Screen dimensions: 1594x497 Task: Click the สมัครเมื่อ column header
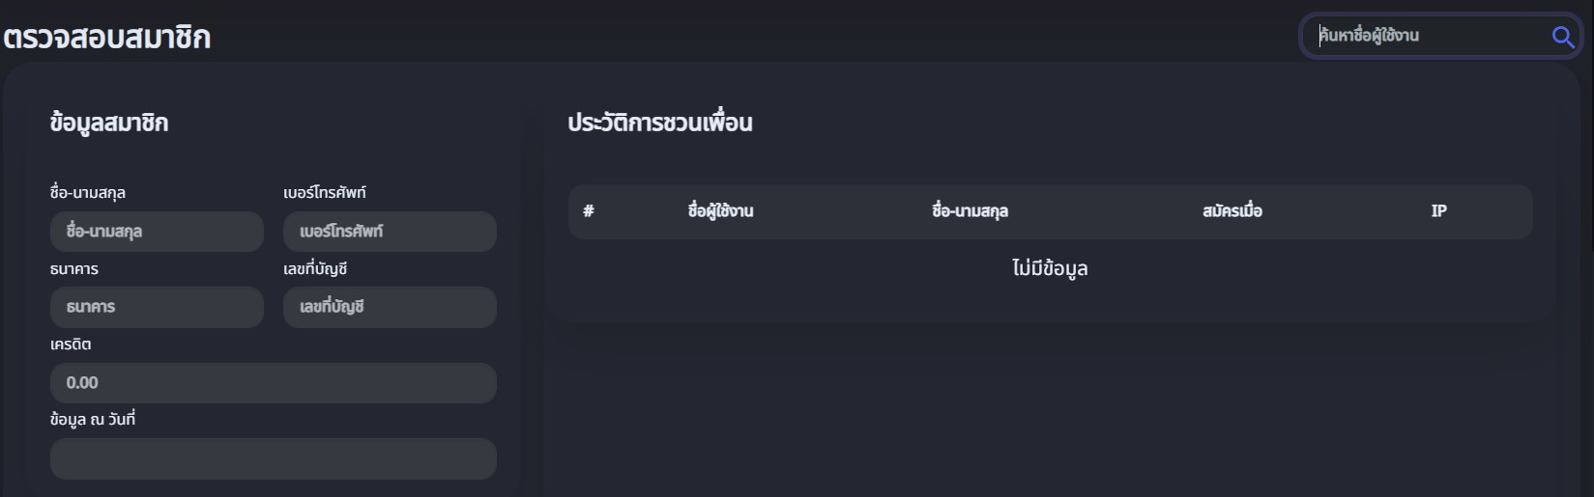point(1232,211)
